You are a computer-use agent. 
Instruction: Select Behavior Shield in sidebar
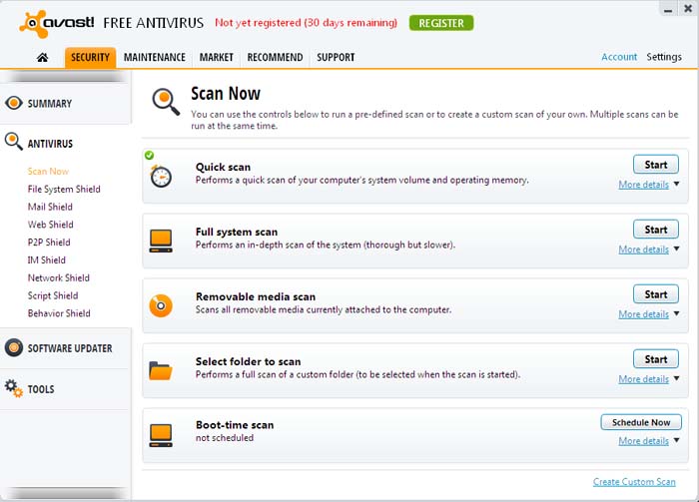coord(59,313)
